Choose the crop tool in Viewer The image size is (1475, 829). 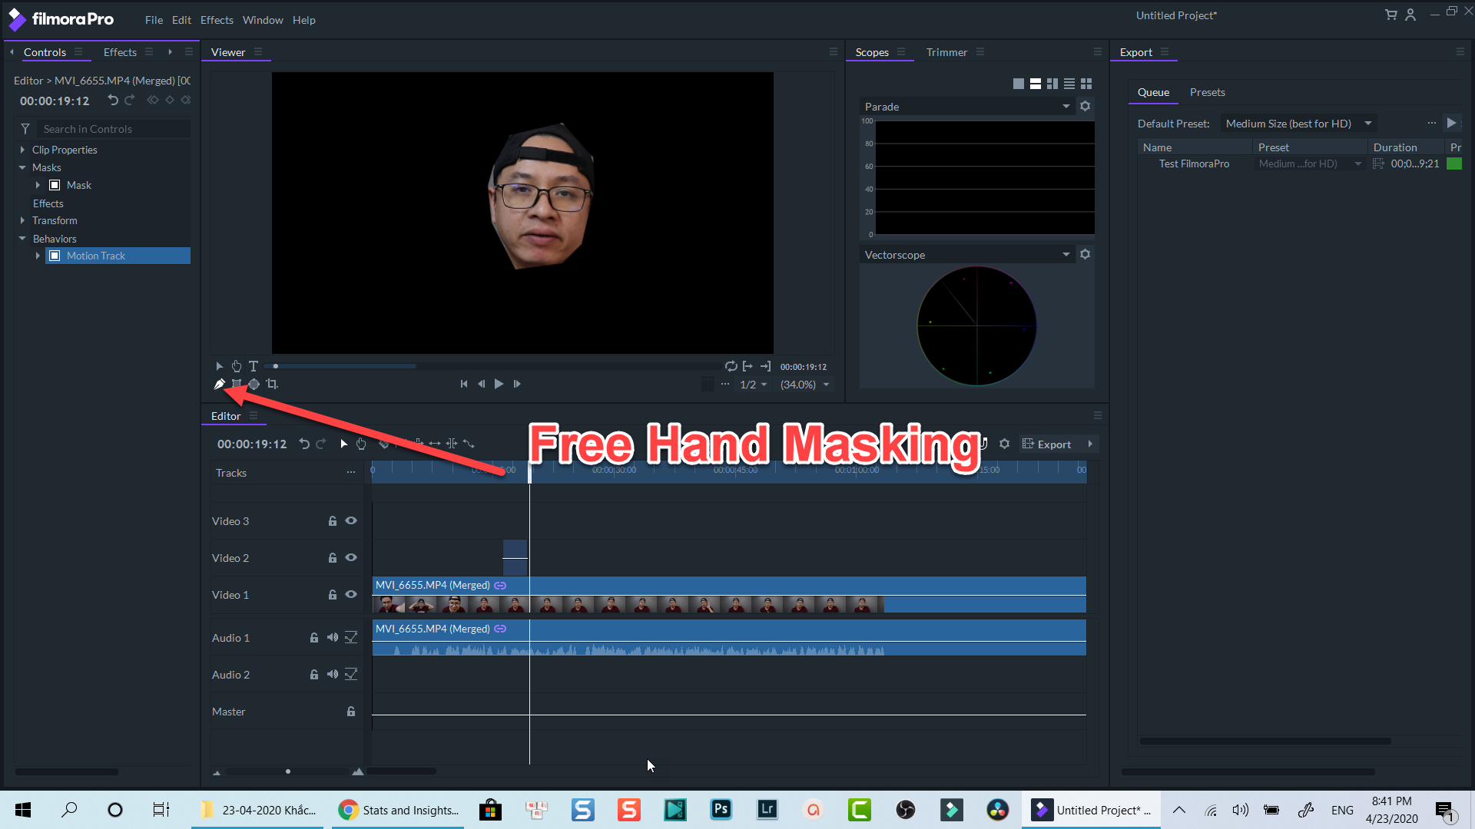272,384
